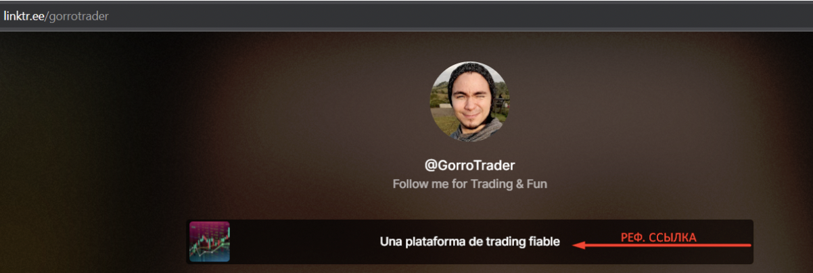Select the linktr.ee domain in address bar
Viewport: 813px width, 273px height.
coord(22,16)
